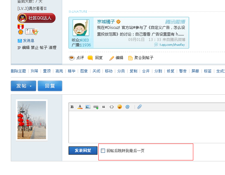Image resolution: width=225 pixels, height=175 pixels.
Task: Click the microblog icon beside t.qq.com link
Action: [x=156, y=45]
